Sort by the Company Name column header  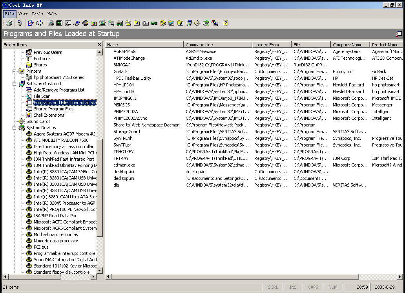[350, 45]
